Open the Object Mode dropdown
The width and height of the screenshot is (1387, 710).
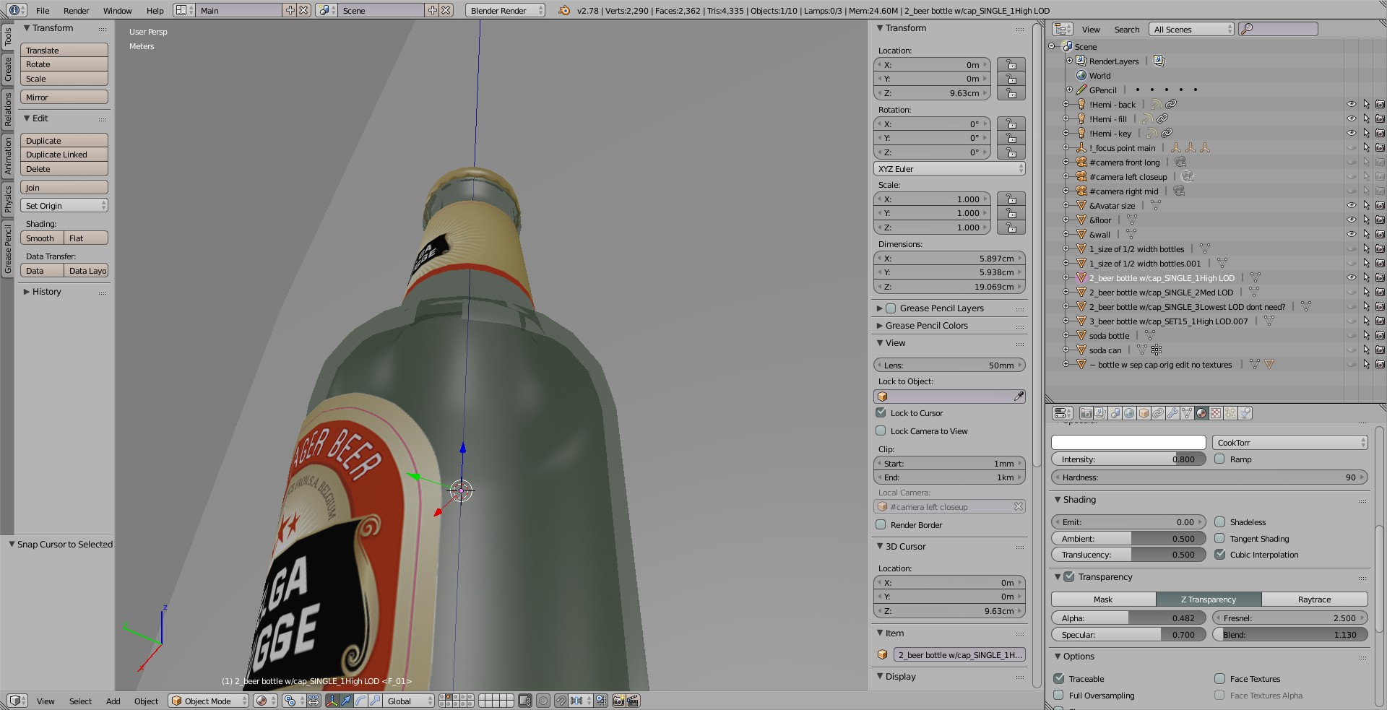coord(208,701)
